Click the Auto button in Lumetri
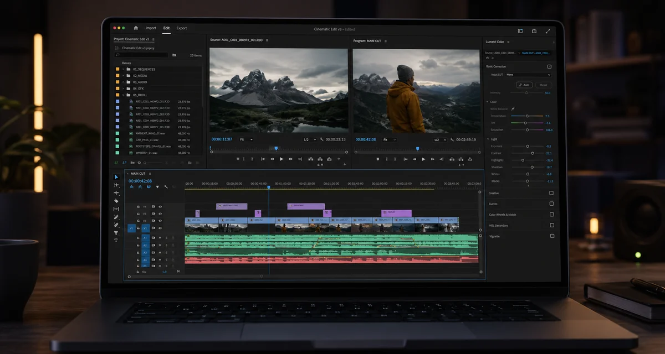The height and width of the screenshot is (354, 665). [x=524, y=85]
